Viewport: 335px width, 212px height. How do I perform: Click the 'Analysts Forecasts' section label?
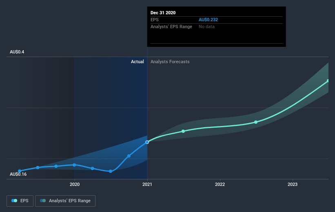coord(170,62)
